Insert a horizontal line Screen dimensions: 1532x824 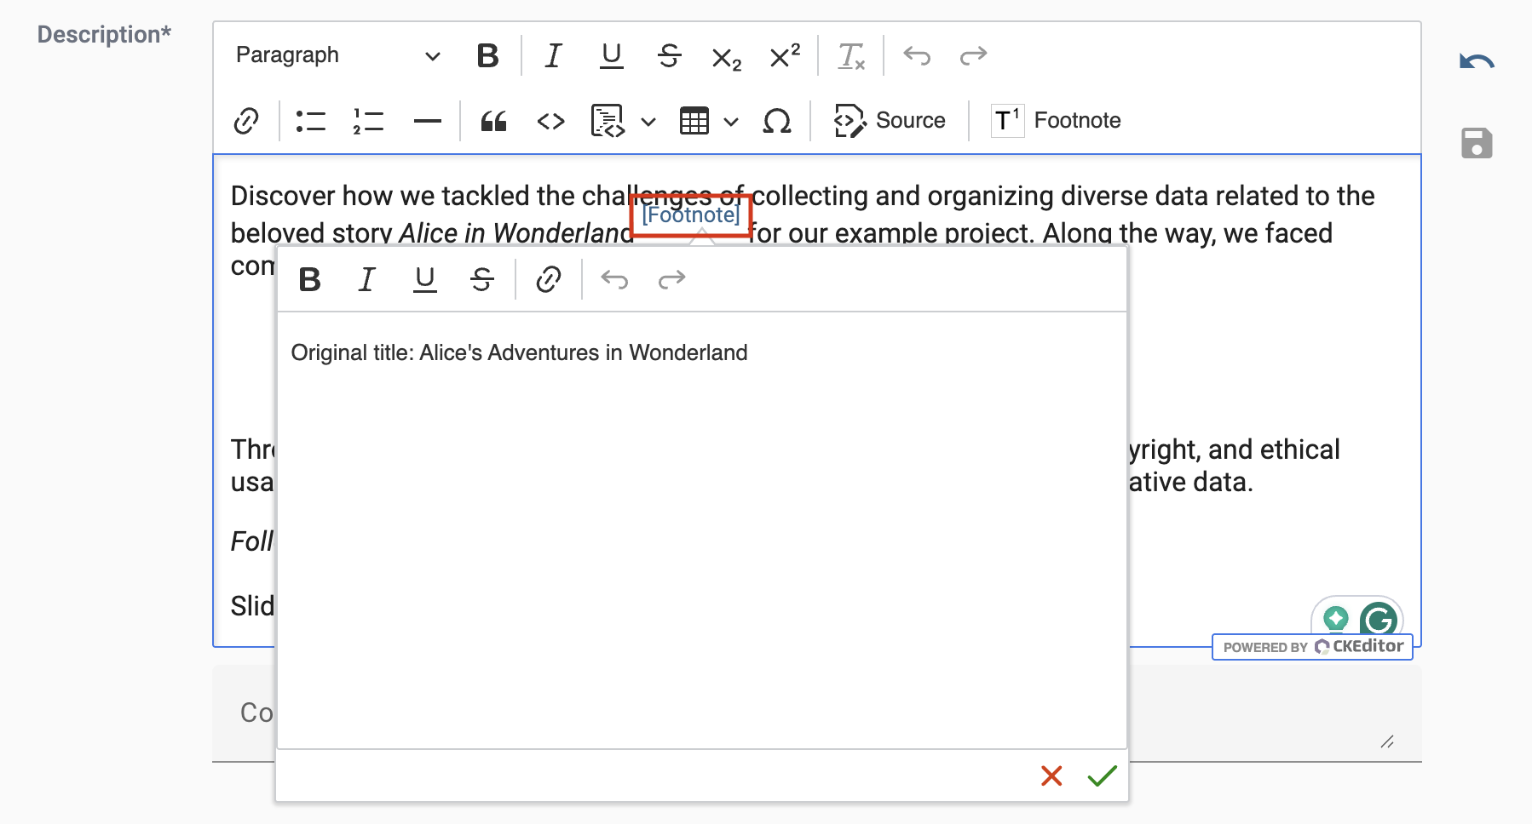point(427,121)
